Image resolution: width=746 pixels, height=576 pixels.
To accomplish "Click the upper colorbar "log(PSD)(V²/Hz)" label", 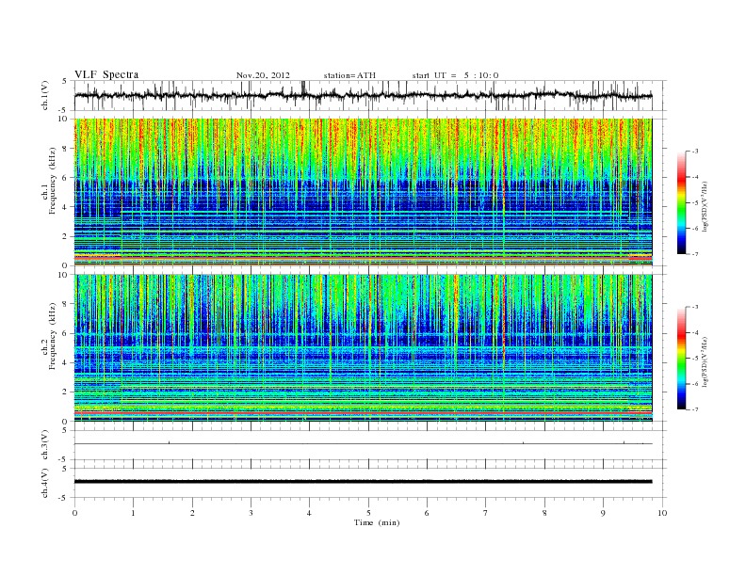I will 705,207.
